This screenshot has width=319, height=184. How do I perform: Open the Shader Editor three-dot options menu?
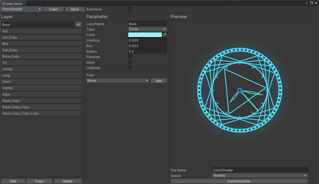[x=307, y=3]
